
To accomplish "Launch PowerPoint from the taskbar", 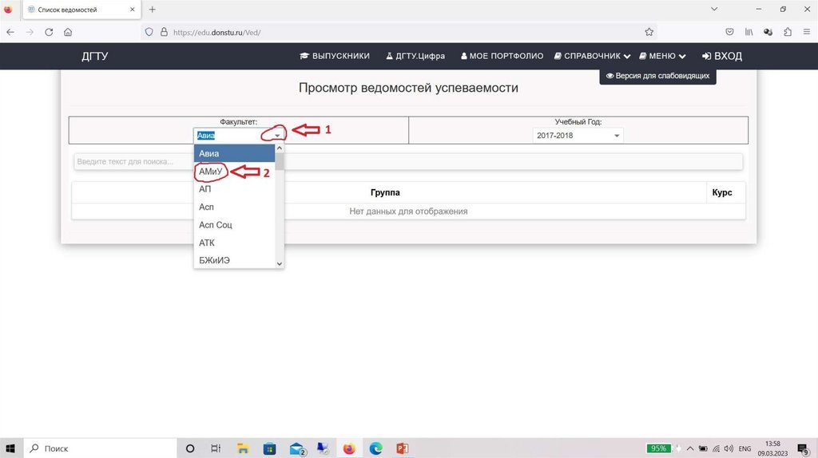I will [x=403, y=448].
